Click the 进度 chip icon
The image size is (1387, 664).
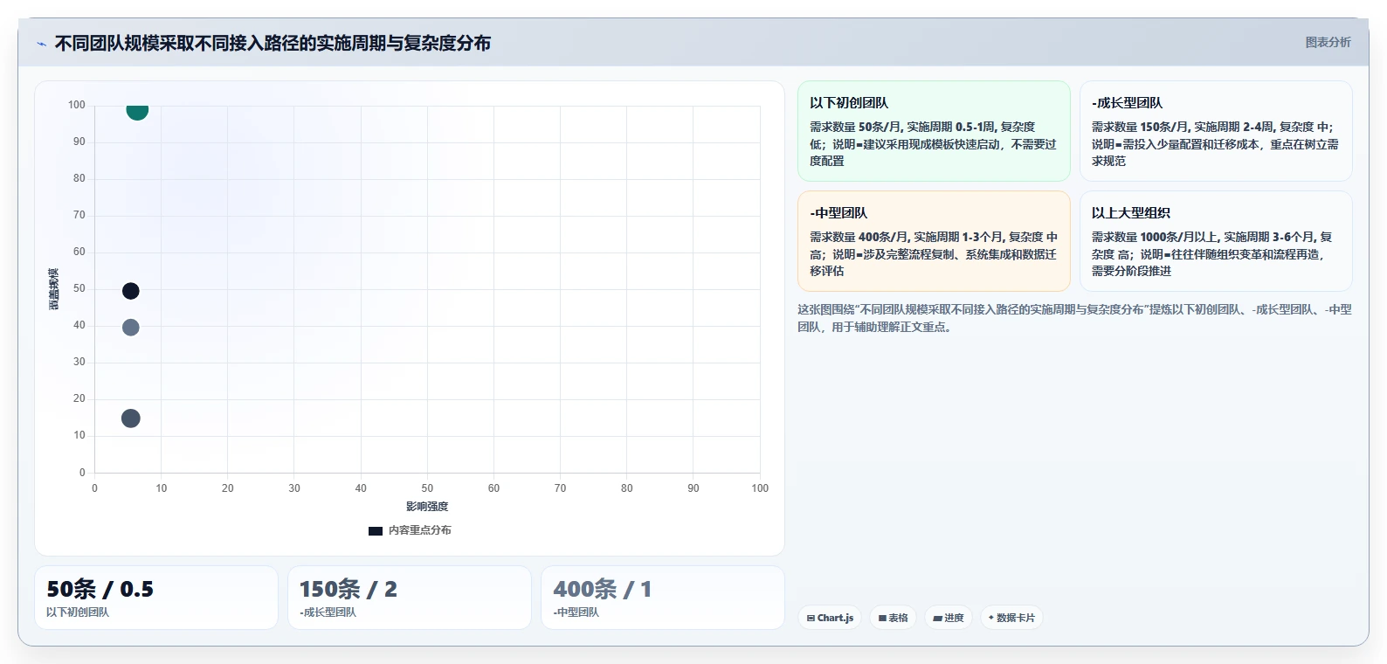point(937,618)
